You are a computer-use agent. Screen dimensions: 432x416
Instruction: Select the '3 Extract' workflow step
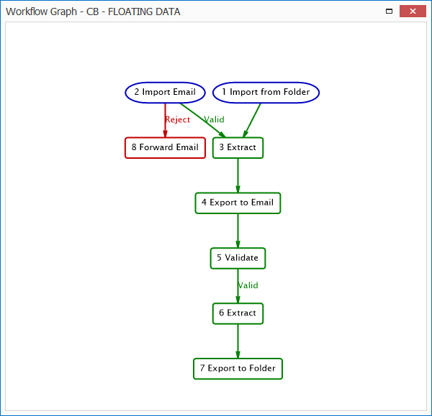click(238, 148)
